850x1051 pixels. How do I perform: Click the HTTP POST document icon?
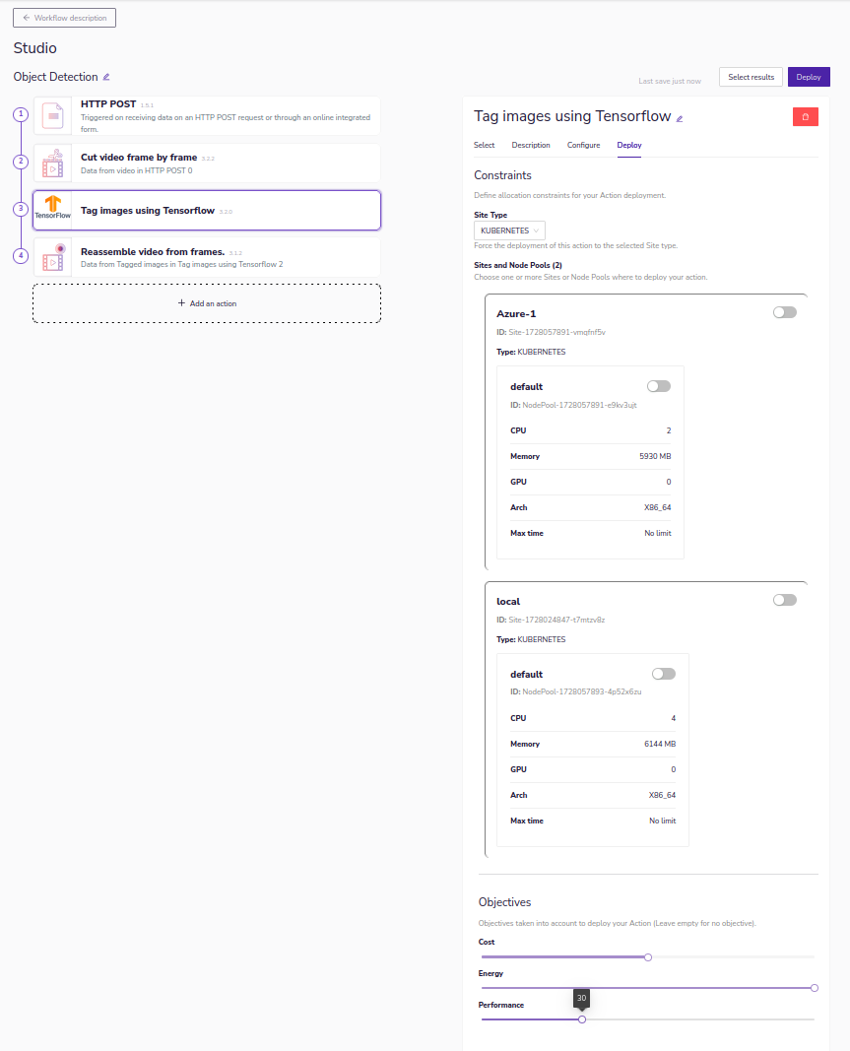point(53,115)
